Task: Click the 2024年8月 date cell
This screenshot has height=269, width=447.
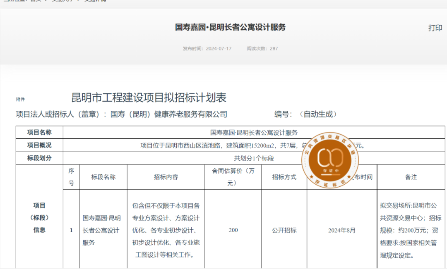Action: (x=341, y=230)
